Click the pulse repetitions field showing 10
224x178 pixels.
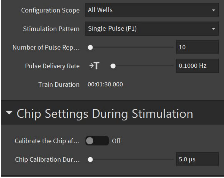pos(197,47)
